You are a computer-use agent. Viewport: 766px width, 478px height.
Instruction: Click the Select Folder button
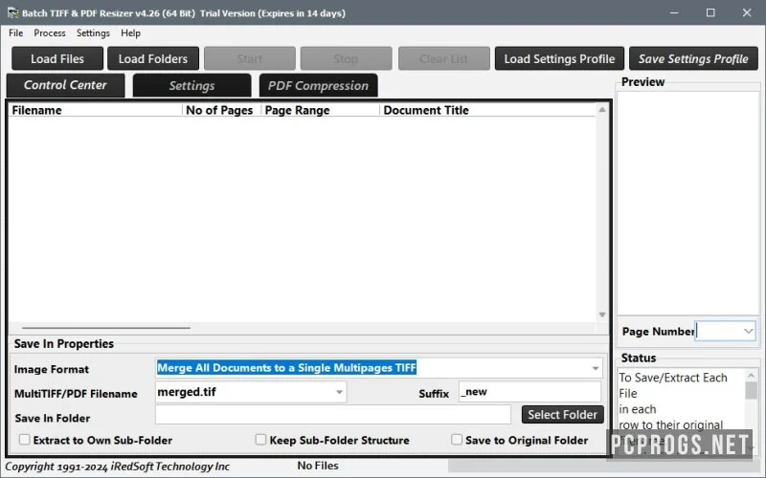point(562,415)
